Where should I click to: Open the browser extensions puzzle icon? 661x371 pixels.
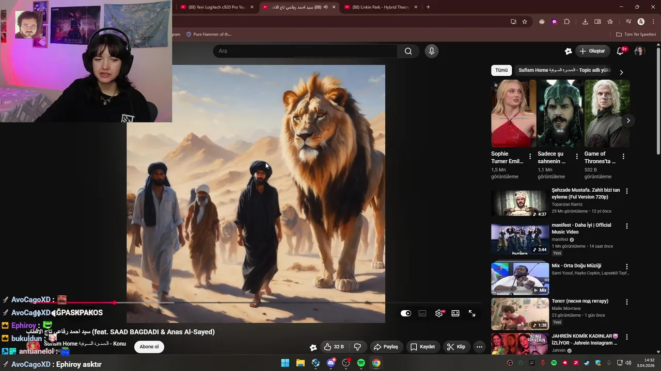point(567,22)
